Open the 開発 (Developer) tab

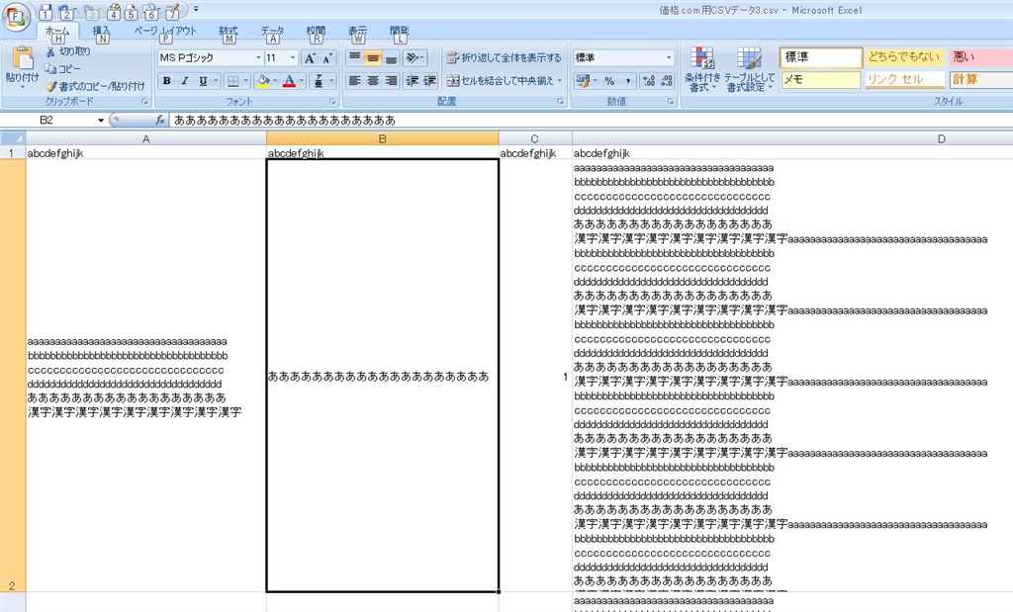tap(400, 31)
